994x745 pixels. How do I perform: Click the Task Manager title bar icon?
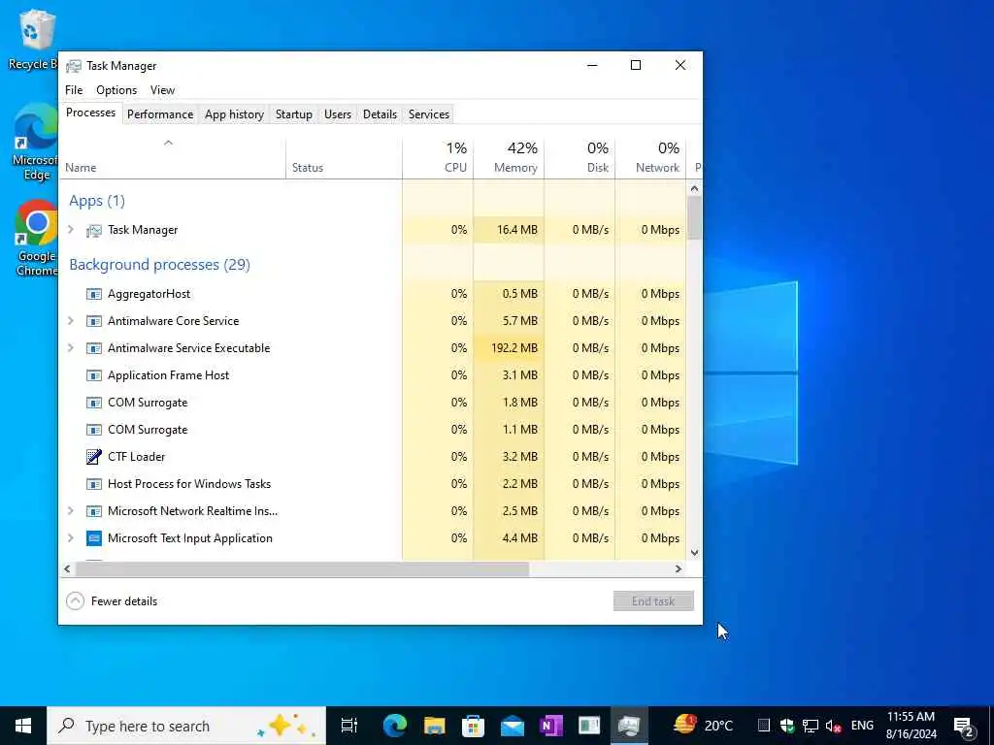pyautogui.click(x=74, y=66)
